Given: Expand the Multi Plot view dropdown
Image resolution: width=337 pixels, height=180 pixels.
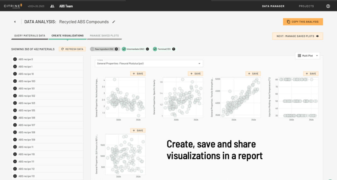Looking at the screenshot, I should 307,56.
